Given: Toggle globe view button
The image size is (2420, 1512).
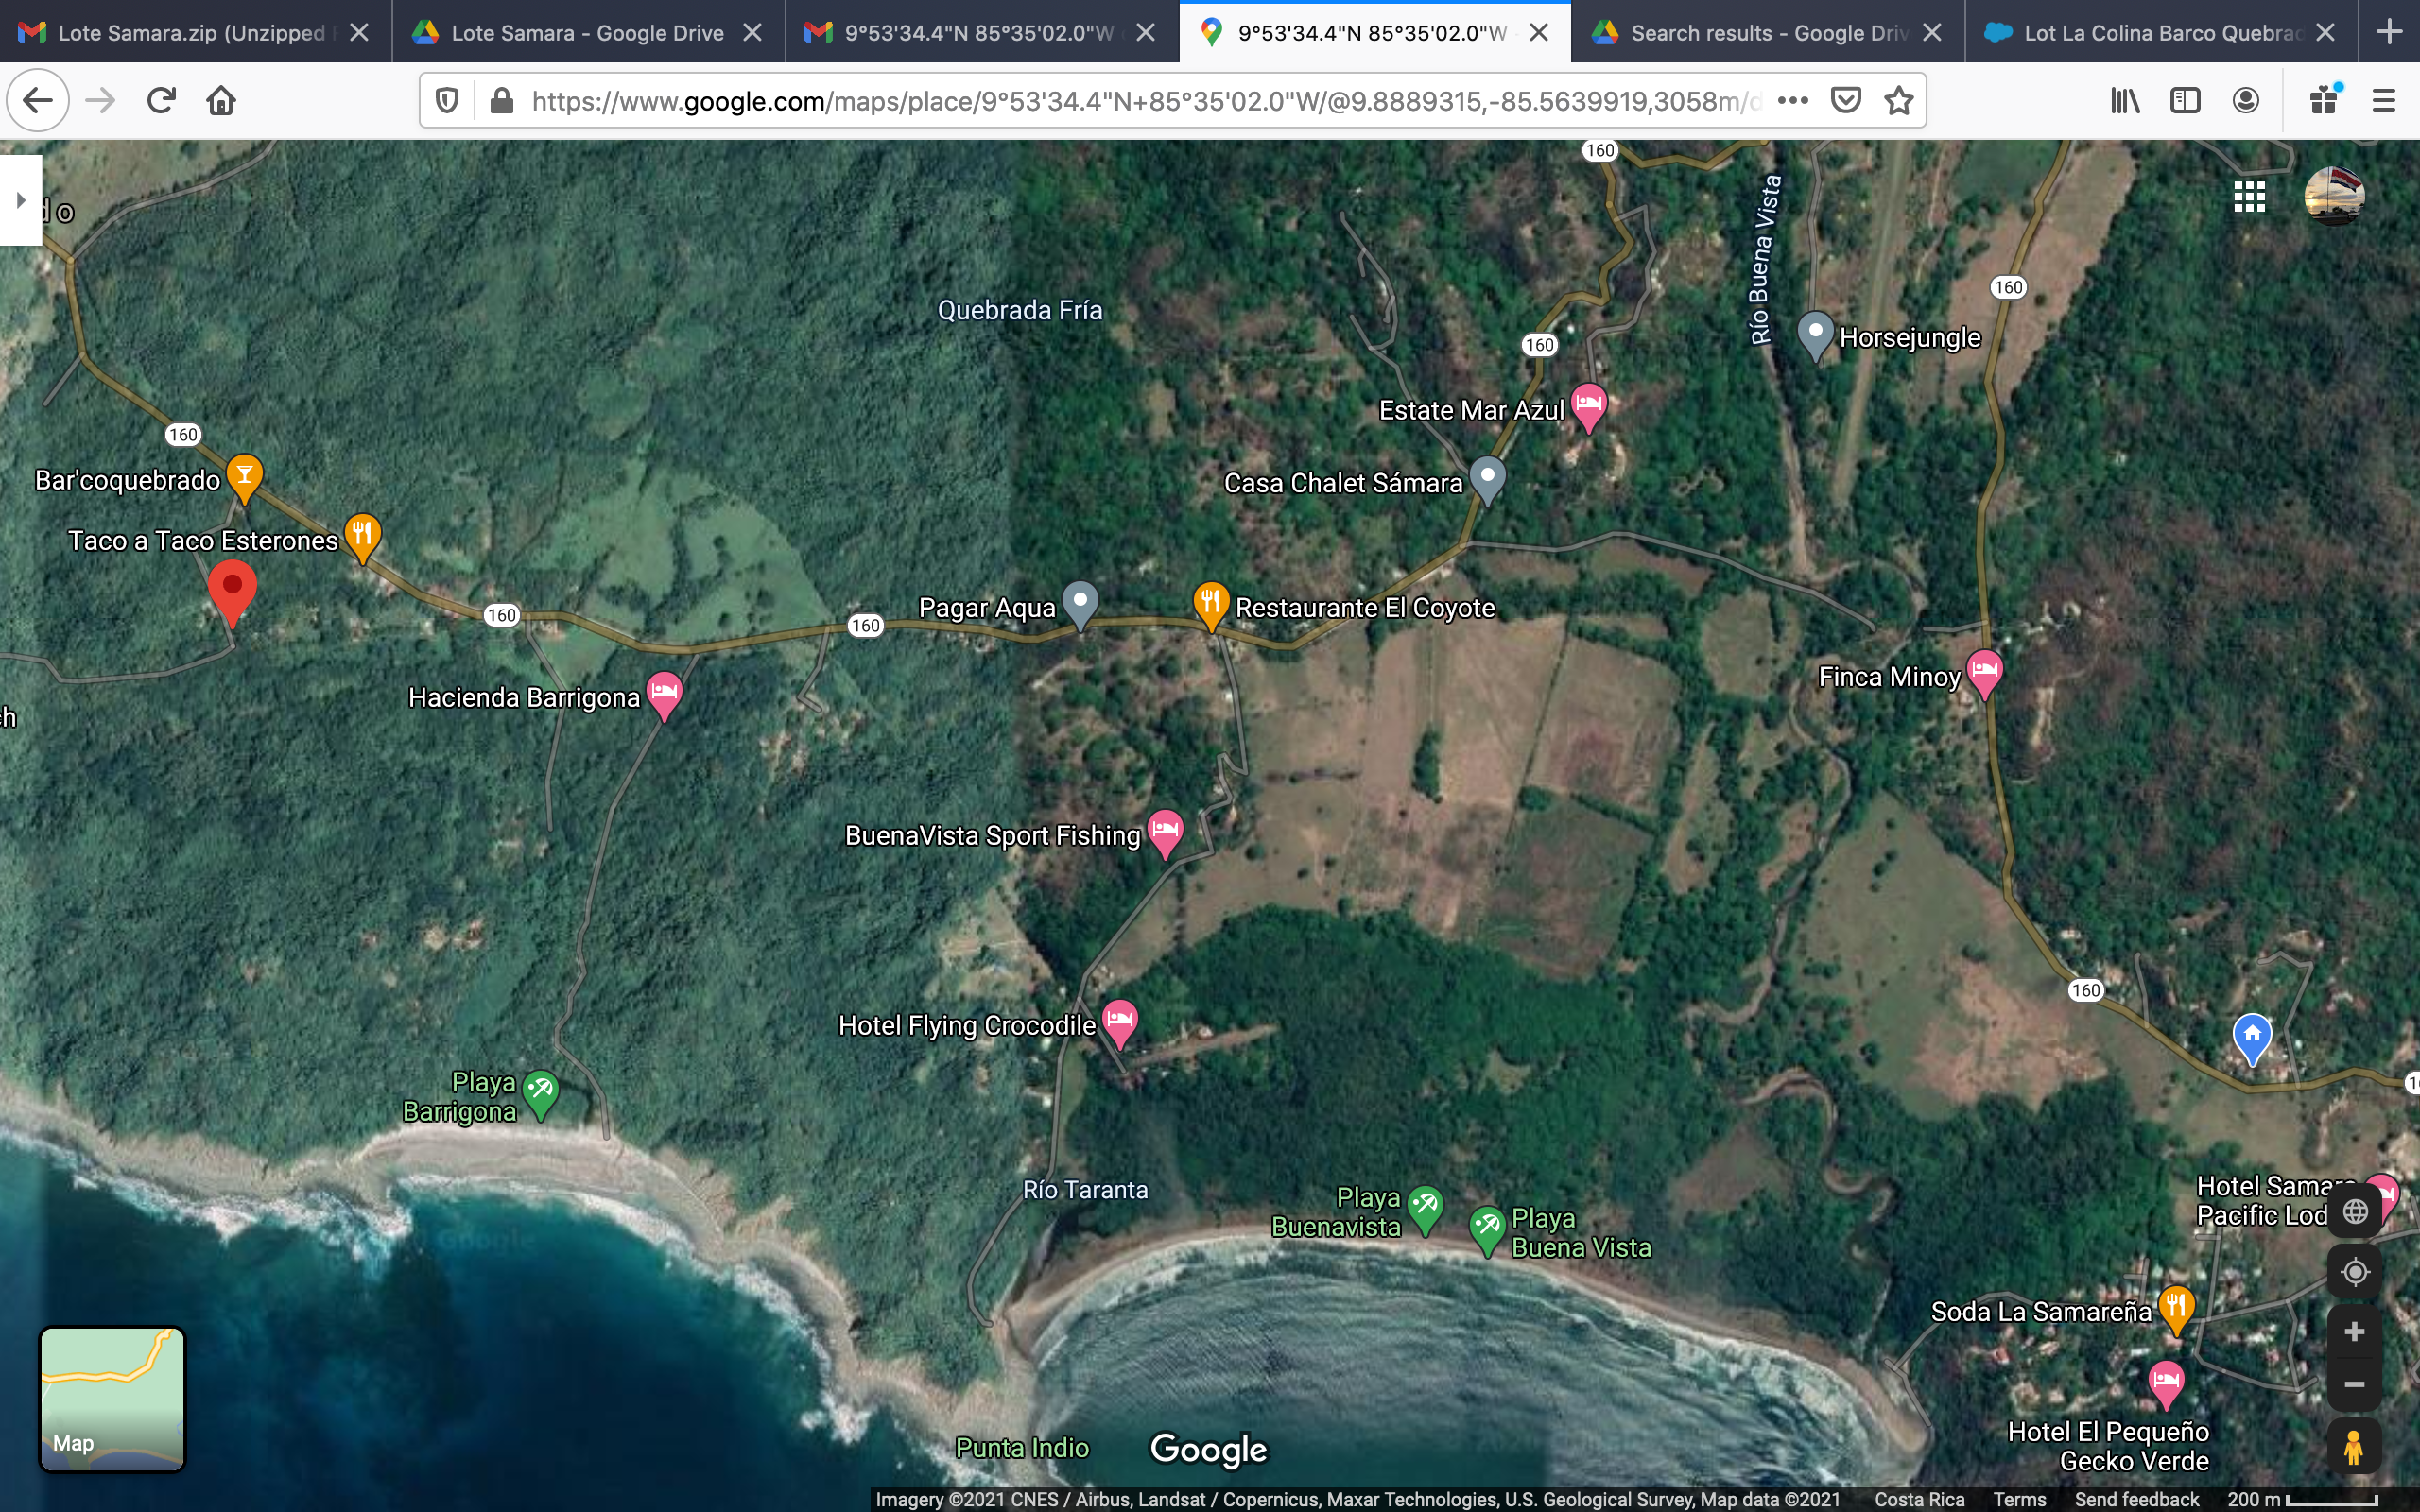Looking at the screenshot, I should [x=2354, y=1212].
